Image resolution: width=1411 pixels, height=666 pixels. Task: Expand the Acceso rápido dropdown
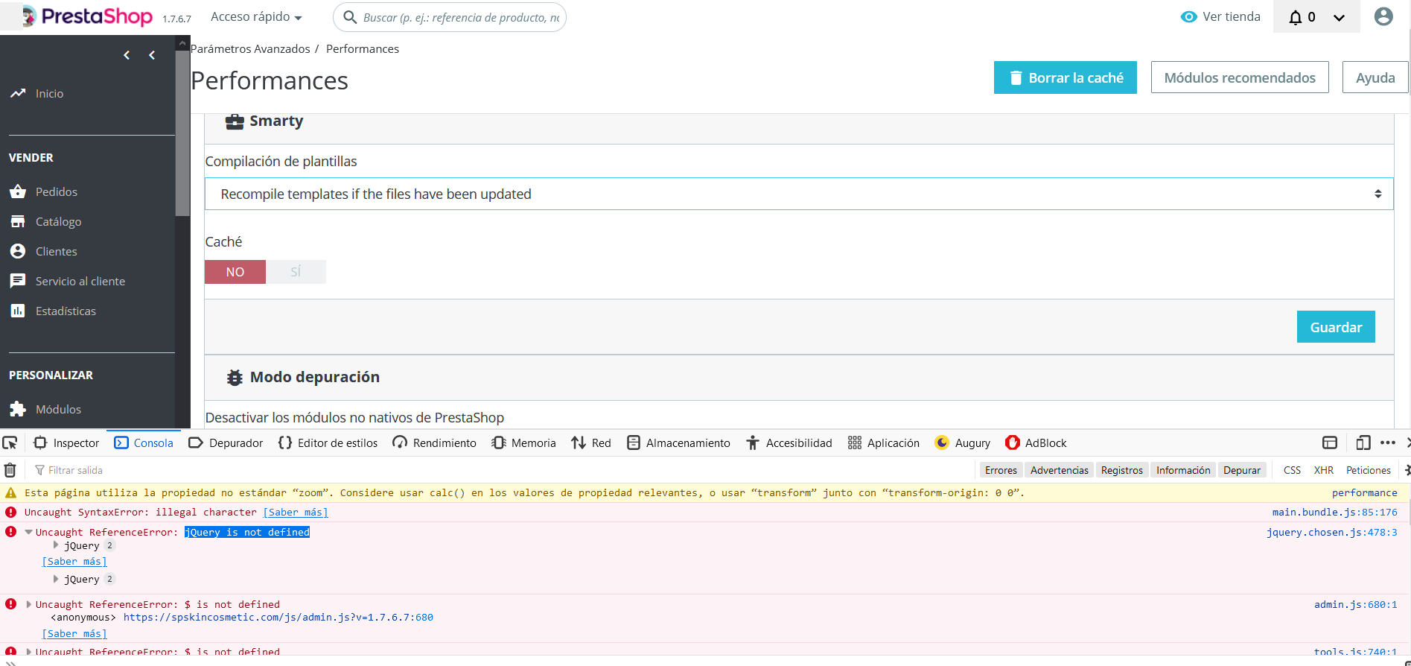[x=256, y=16]
